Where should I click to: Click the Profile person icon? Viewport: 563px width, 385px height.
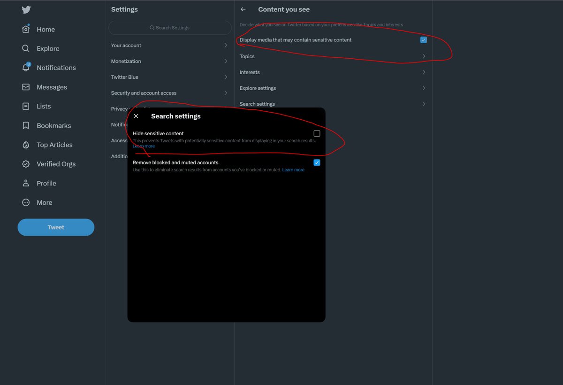[x=26, y=183]
